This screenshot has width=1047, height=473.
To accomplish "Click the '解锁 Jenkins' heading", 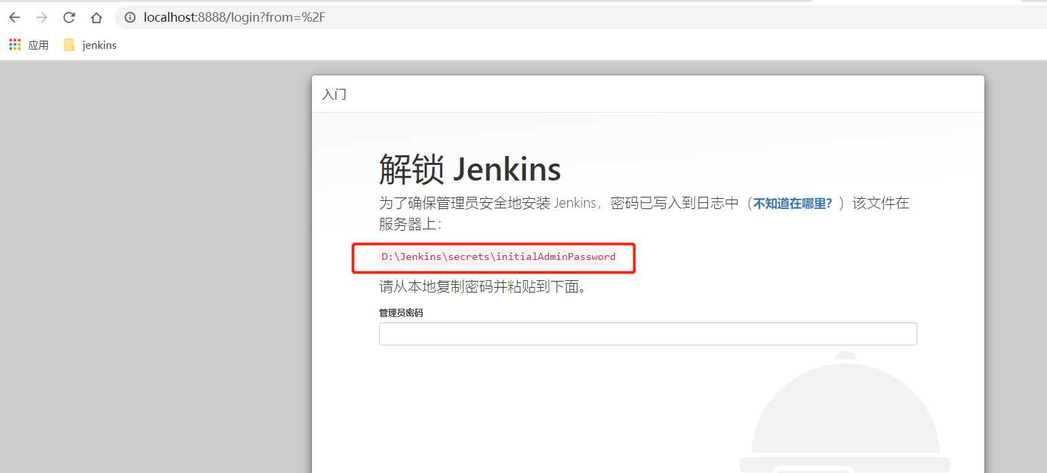I will click(x=470, y=169).
